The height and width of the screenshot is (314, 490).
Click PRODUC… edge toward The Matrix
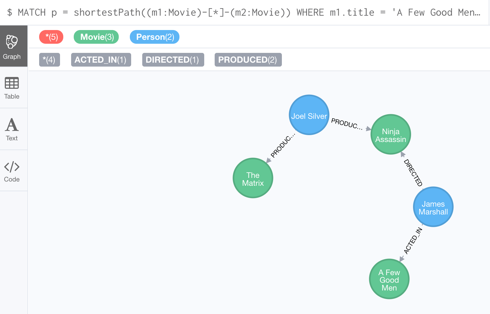pos(283,145)
